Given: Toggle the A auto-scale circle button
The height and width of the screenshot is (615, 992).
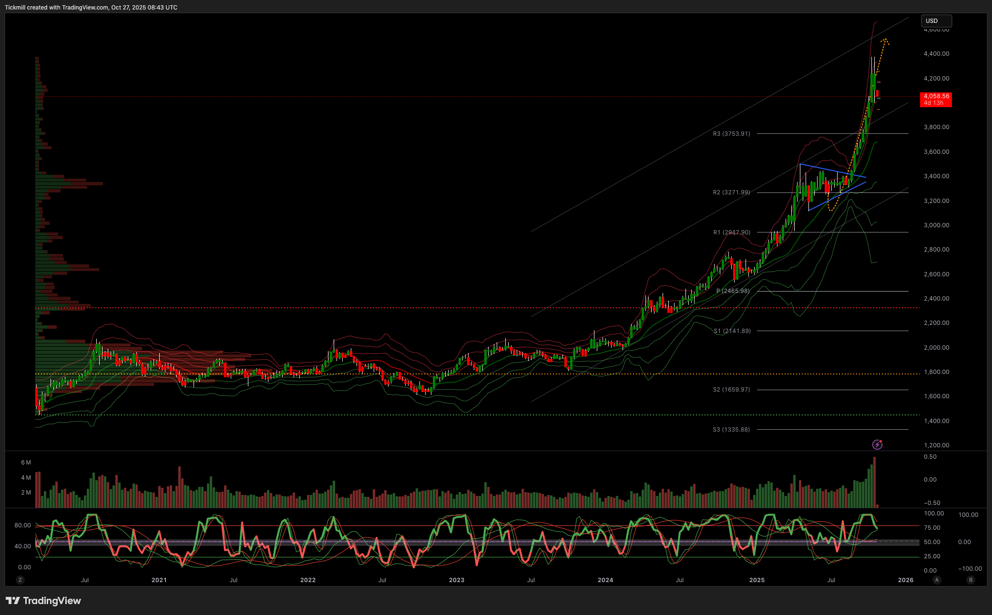Looking at the screenshot, I should (937, 580).
